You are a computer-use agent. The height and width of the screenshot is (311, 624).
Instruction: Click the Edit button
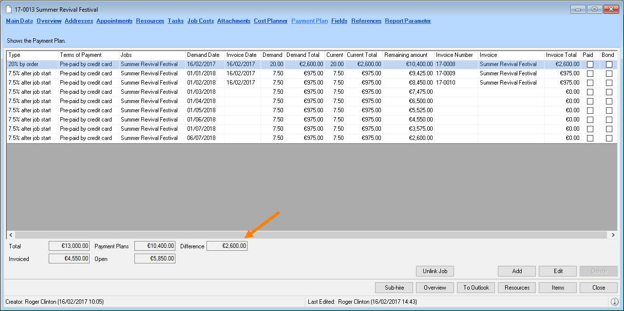click(558, 271)
